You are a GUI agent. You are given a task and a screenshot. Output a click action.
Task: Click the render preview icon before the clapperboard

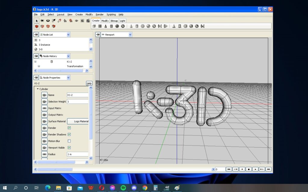pos(82,21)
